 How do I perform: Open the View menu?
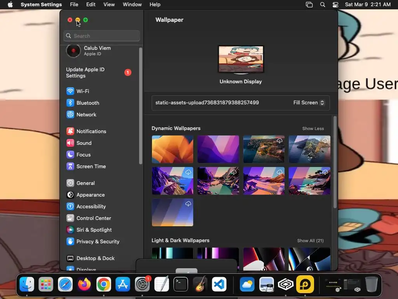click(109, 5)
